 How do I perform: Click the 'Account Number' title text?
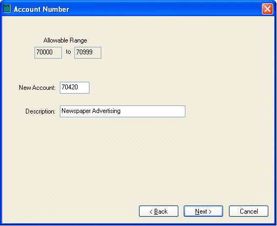(41, 9)
